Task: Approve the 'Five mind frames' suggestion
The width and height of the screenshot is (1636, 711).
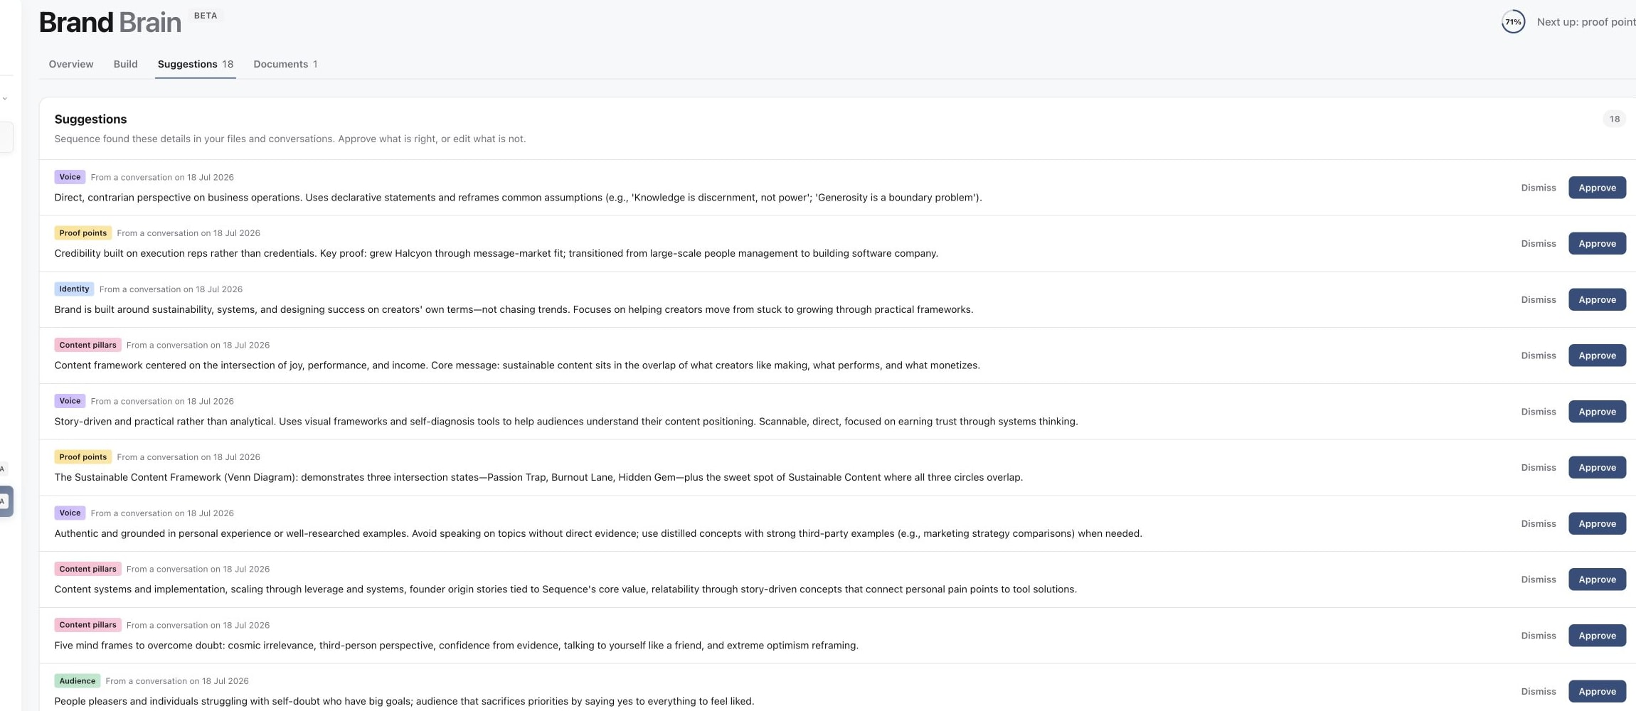Action: (1597, 636)
